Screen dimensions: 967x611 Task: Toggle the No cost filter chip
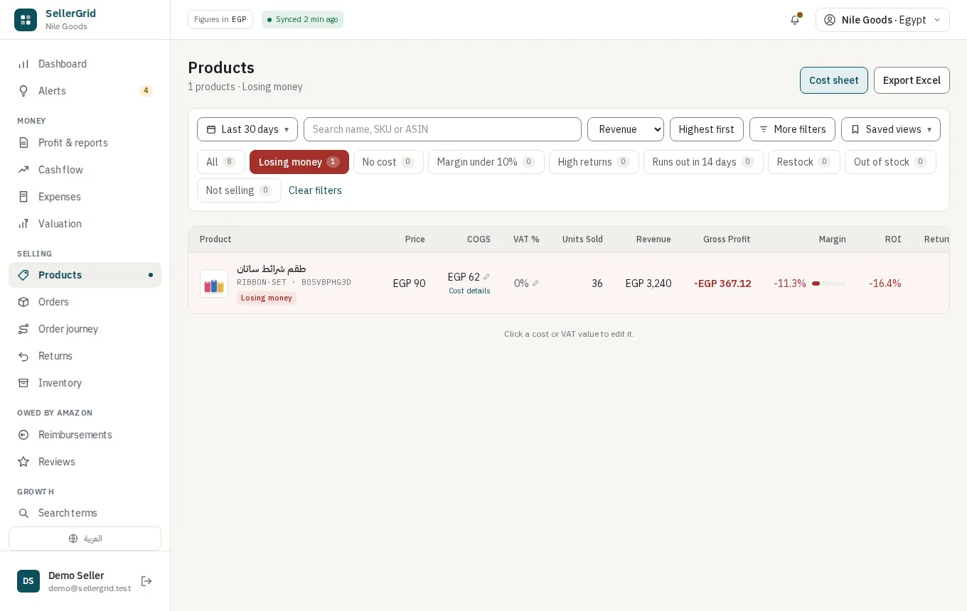[x=388, y=162]
